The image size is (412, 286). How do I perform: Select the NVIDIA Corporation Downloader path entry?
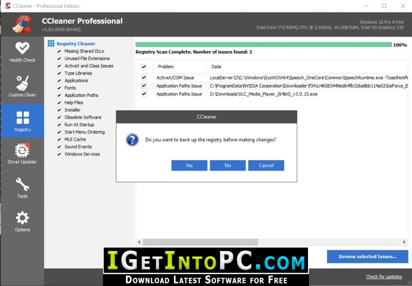(308, 86)
